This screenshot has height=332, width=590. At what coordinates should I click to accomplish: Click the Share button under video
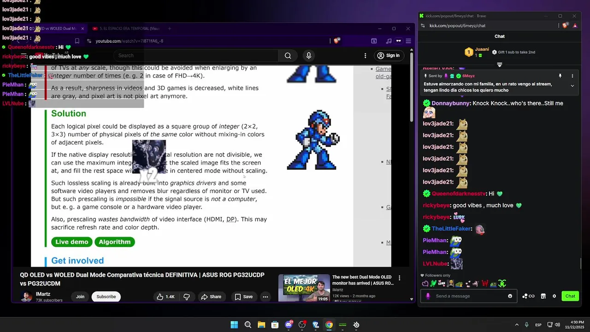coord(211,296)
